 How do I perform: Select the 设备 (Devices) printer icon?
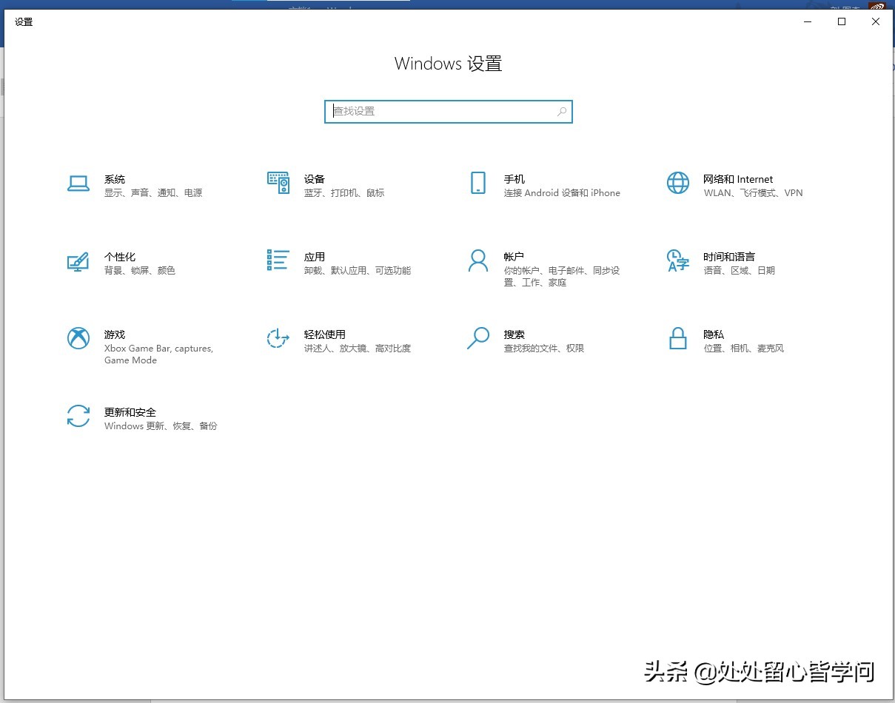coord(278,184)
